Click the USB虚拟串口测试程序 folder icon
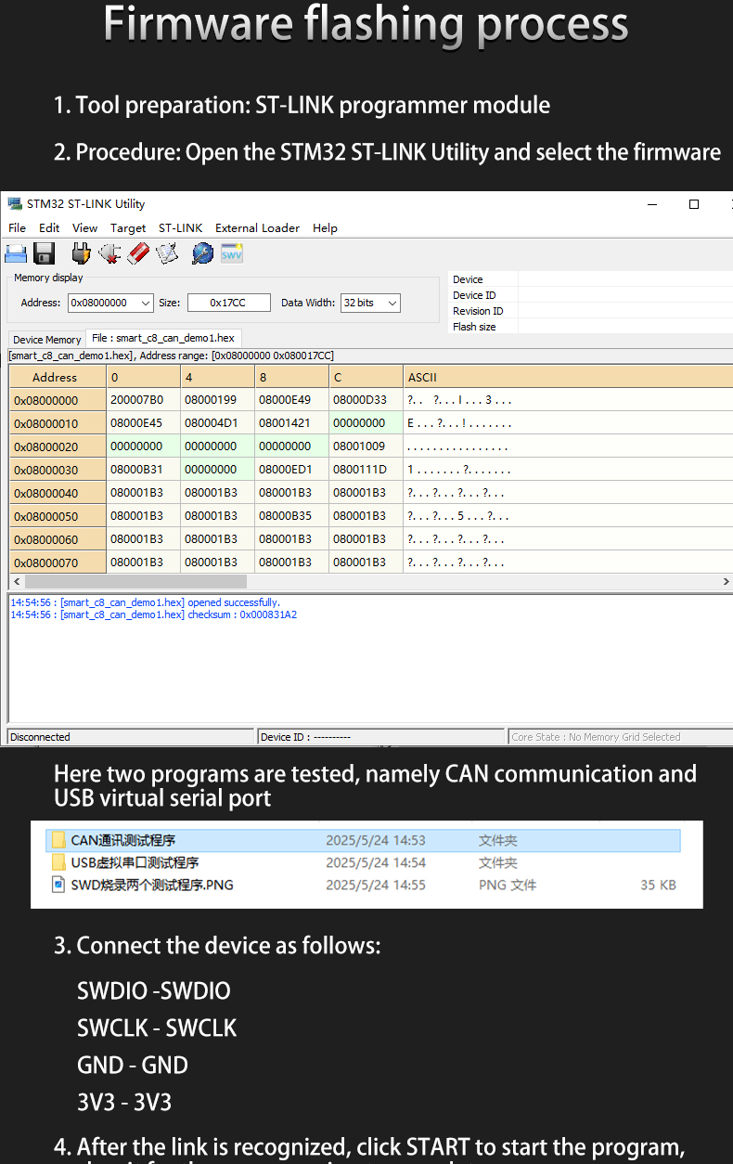Viewport: 733px width, 1164px height. point(58,863)
